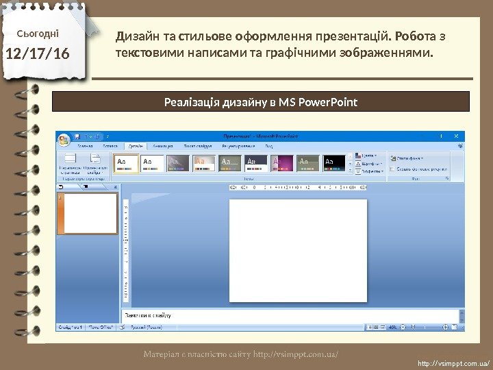Switch to Slide Sorter view icon

tap(377, 328)
